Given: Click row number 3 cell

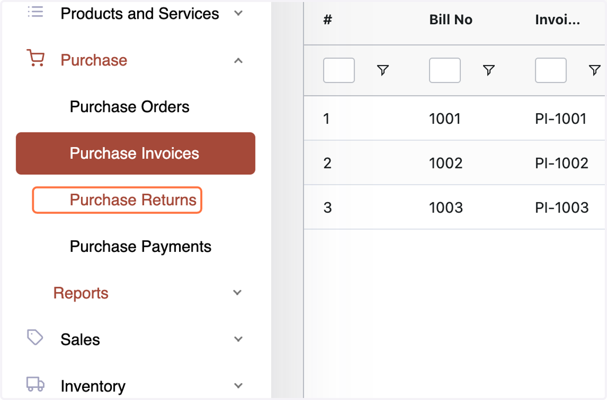Looking at the screenshot, I should click(x=327, y=208).
